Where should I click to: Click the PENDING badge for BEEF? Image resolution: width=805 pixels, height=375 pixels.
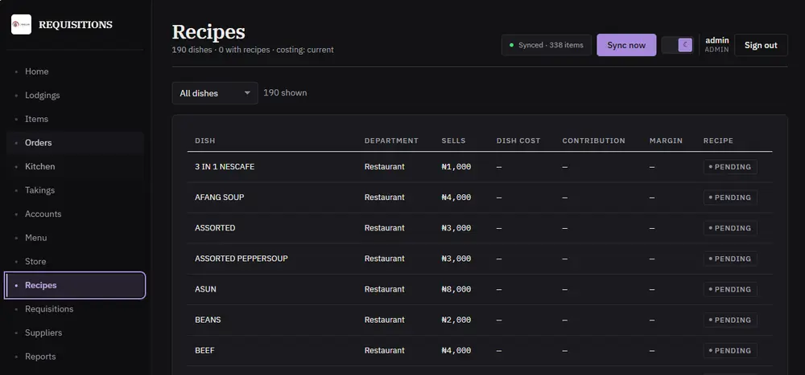coord(730,350)
